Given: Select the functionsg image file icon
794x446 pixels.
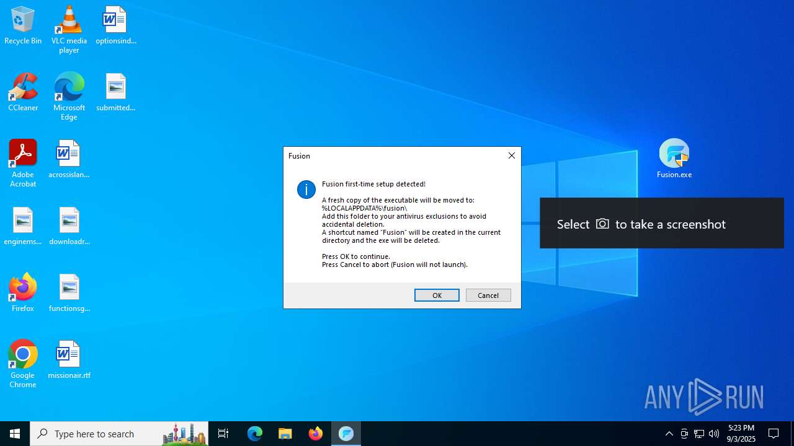Looking at the screenshot, I should coord(69,293).
